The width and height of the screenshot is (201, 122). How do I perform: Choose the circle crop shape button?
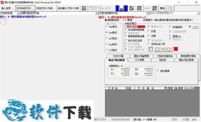169,49
